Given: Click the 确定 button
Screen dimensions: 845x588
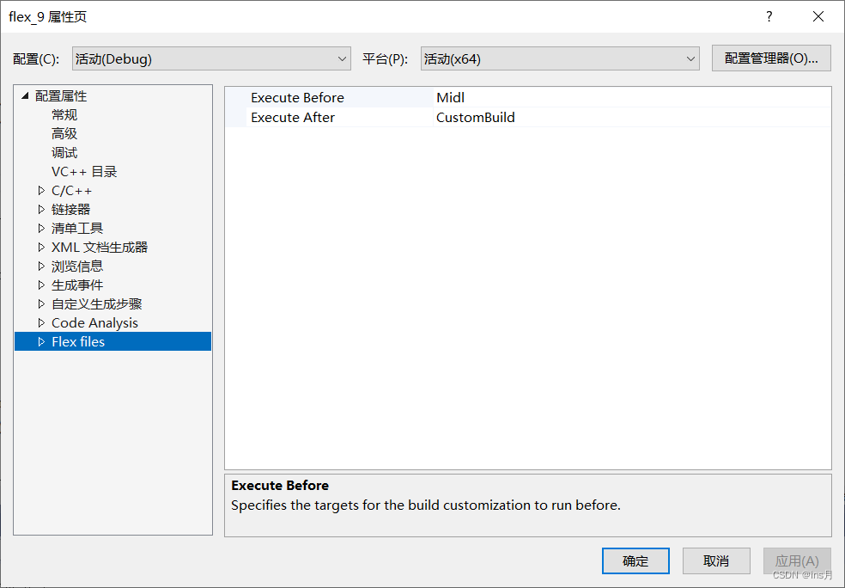Looking at the screenshot, I should pyautogui.click(x=635, y=560).
